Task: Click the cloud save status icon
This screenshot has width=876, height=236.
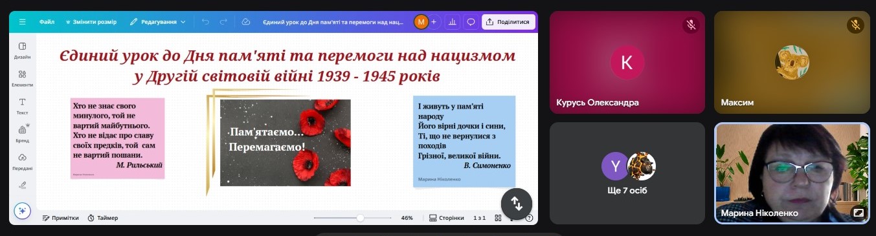Action: click(x=246, y=21)
